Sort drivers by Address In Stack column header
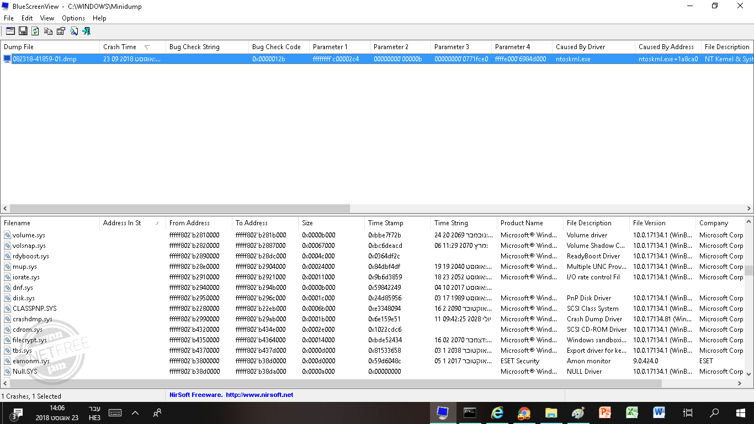This screenshot has height=424, width=754. 132,223
